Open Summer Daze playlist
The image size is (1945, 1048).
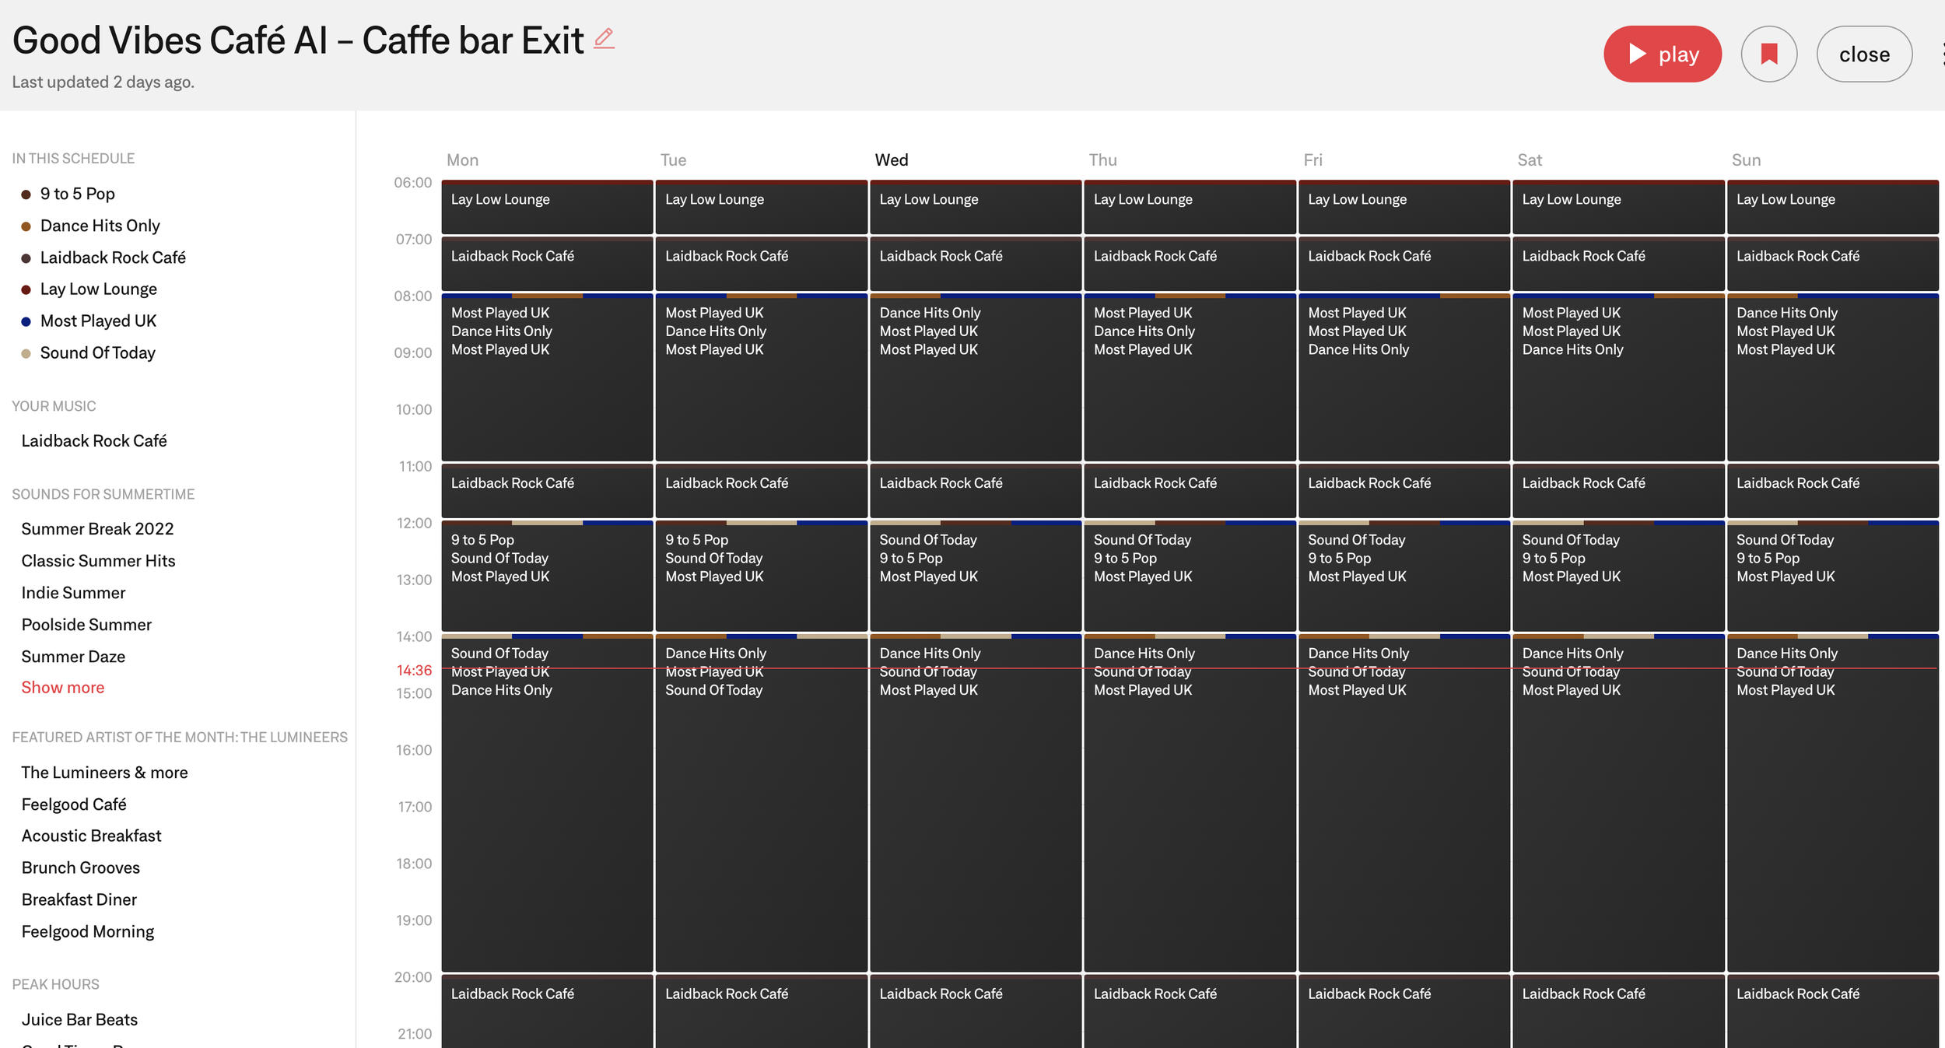pyautogui.click(x=73, y=656)
